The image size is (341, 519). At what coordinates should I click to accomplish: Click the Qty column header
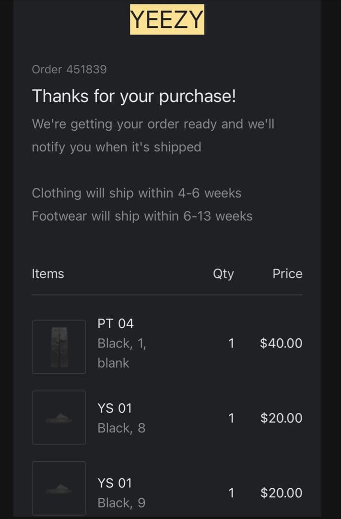click(223, 274)
